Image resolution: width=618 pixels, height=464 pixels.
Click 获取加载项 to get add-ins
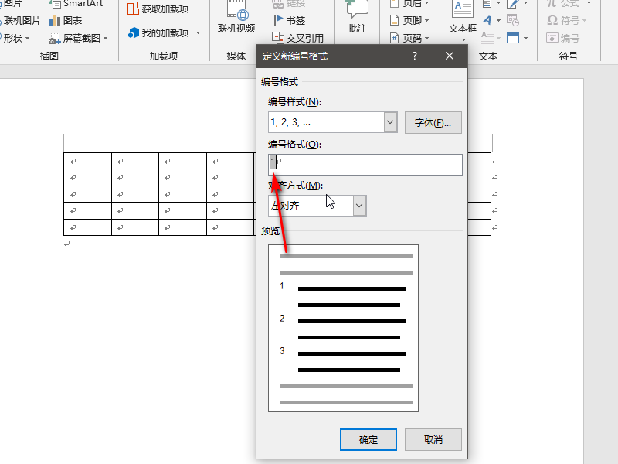pos(158,9)
